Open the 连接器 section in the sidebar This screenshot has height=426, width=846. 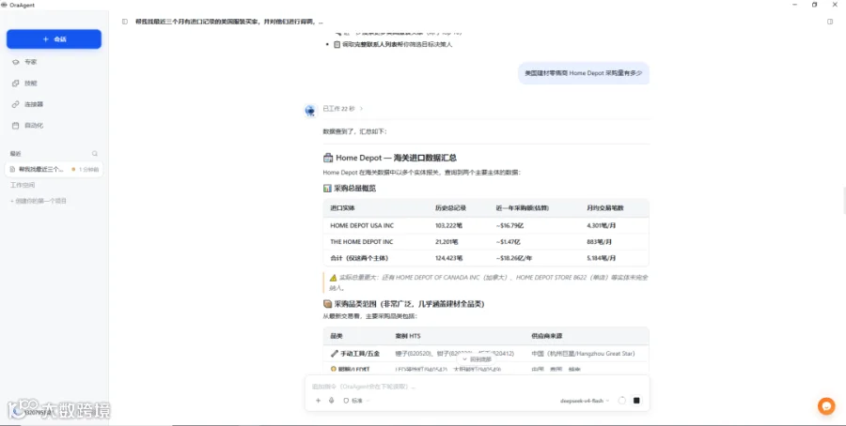33,104
